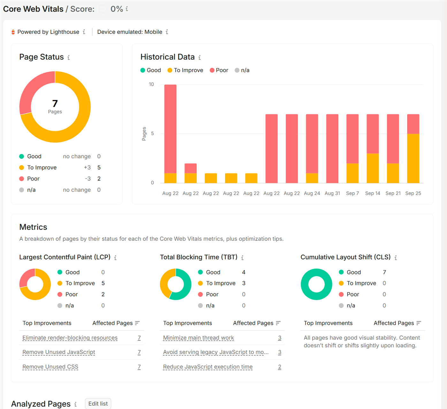Click To Improve count under TBT
Image resolution: width=447 pixels, height=409 pixels.
coord(244,283)
